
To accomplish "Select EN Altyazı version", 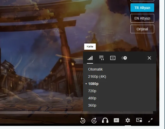I will tap(142, 18).
